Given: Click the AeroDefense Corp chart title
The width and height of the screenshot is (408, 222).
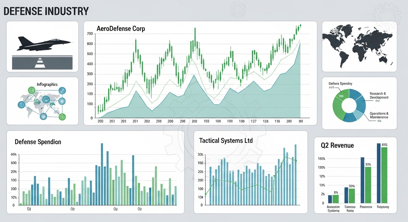Looking at the screenshot, I should (x=121, y=29).
